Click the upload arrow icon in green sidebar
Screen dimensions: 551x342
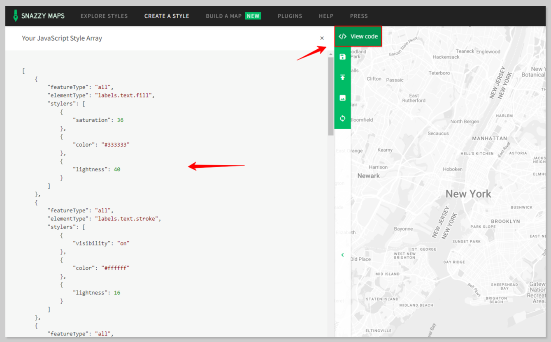coord(342,77)
